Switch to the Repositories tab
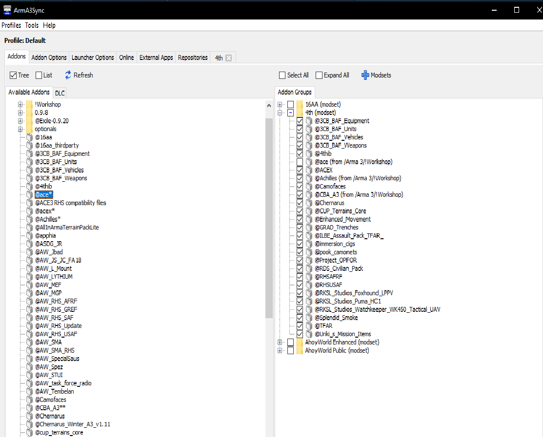Screen dimensions: 543x437 click(x=193, y=57)
